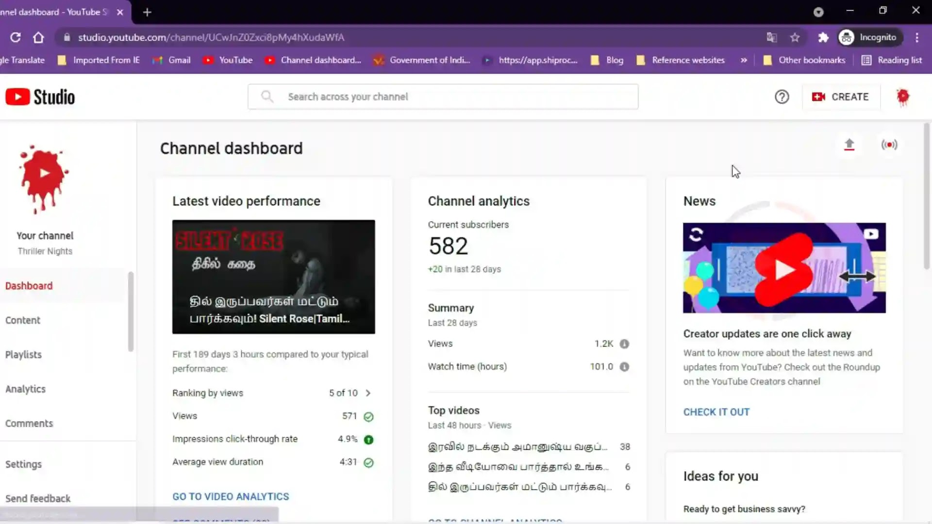
Task: Open account avatar menu at top right
Action: (902, 97)
